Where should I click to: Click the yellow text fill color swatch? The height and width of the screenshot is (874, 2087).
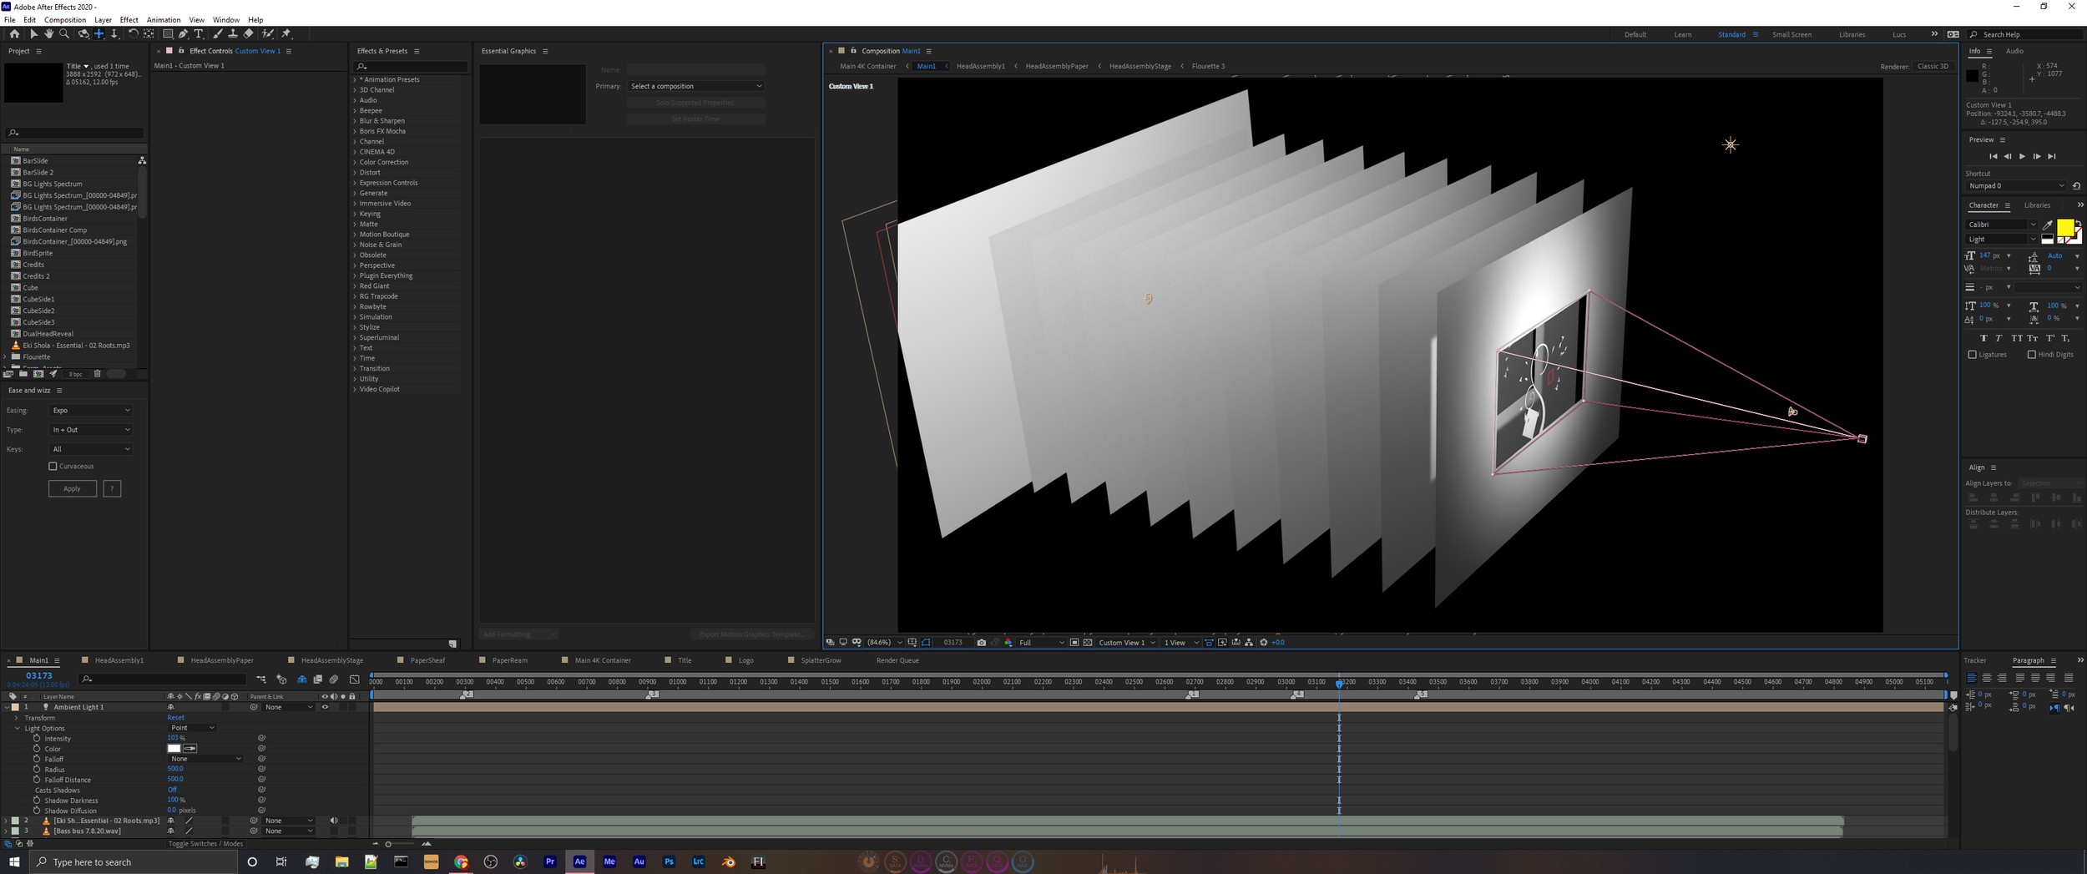(2064, 227)
